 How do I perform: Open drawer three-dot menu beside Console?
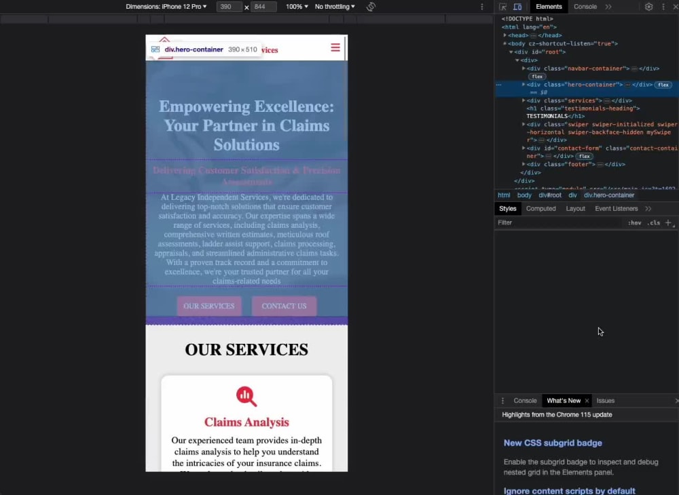pyautogui.click(x=502, y=401)
